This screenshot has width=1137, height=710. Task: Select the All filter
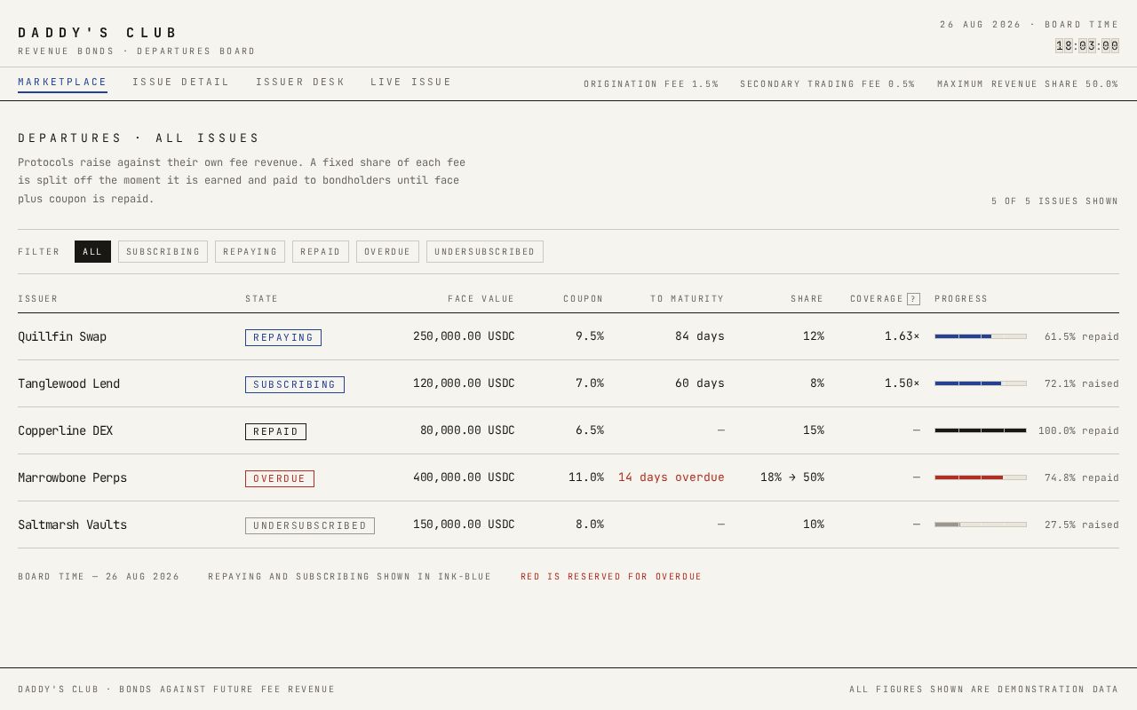pos(92,252)
